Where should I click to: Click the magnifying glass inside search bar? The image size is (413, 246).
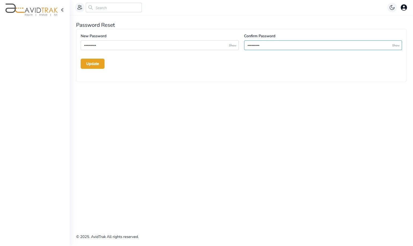tap(91, 7)
